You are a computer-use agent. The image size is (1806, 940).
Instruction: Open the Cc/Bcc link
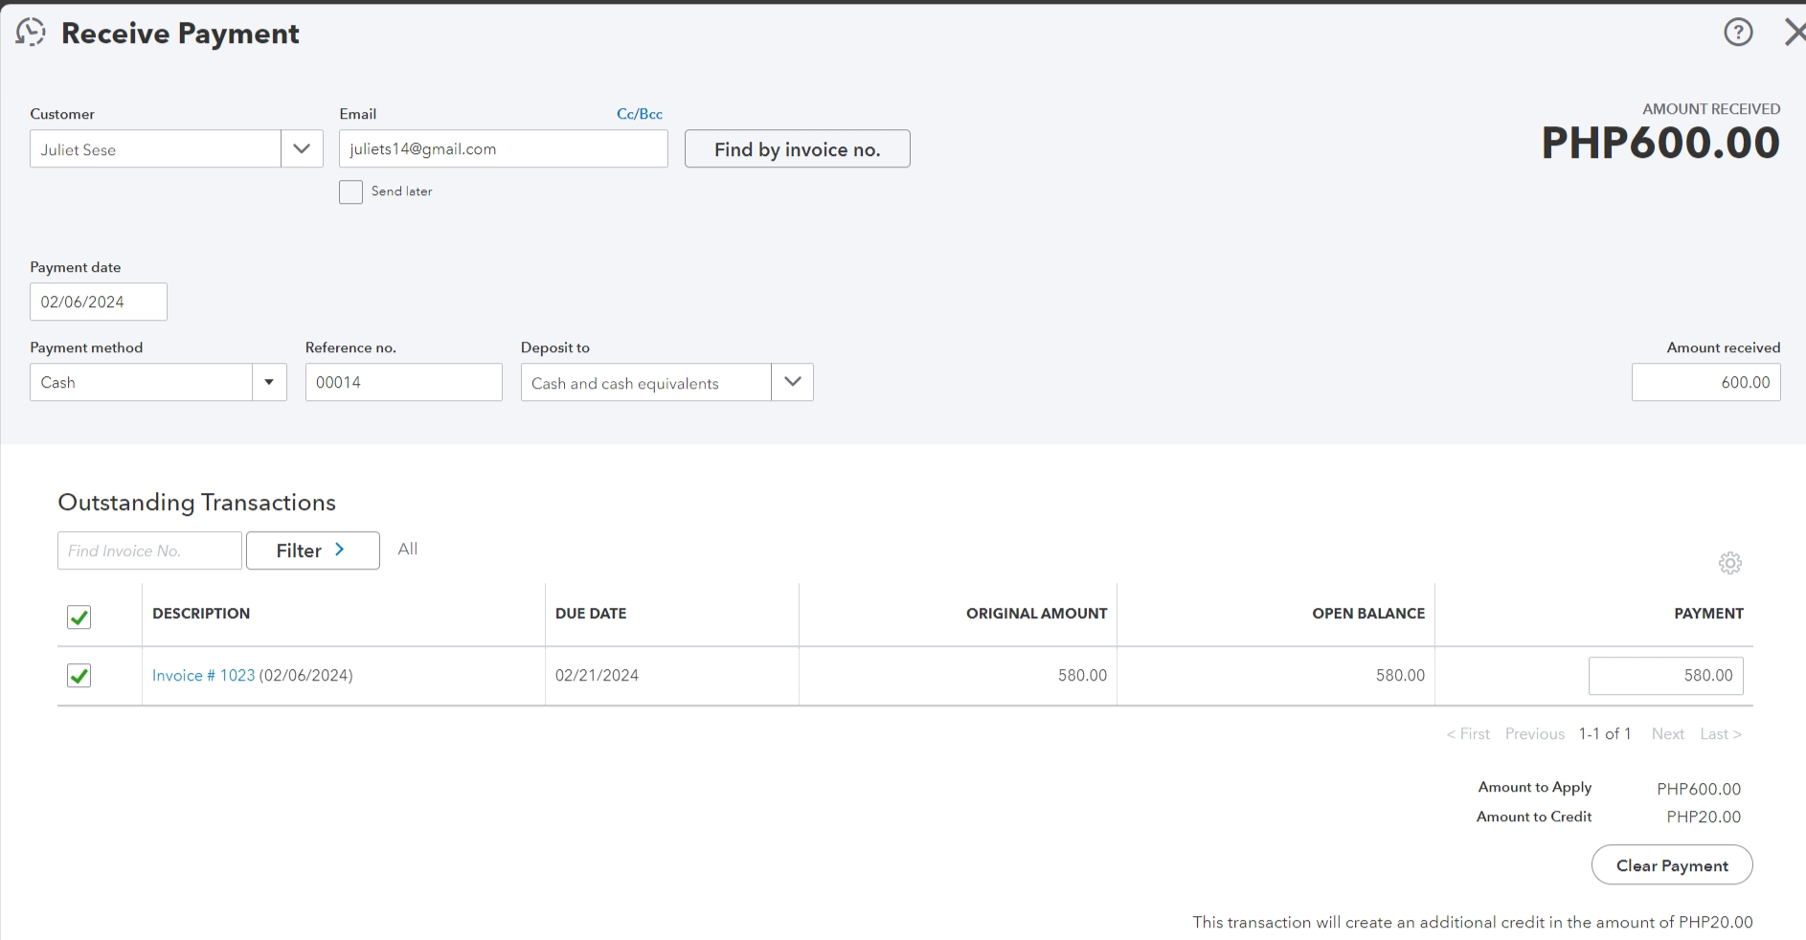coord(640,114)
